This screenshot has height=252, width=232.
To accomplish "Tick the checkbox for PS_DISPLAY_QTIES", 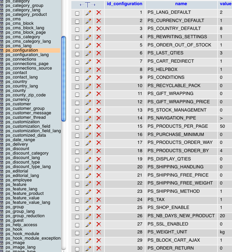I will (77, 160).
